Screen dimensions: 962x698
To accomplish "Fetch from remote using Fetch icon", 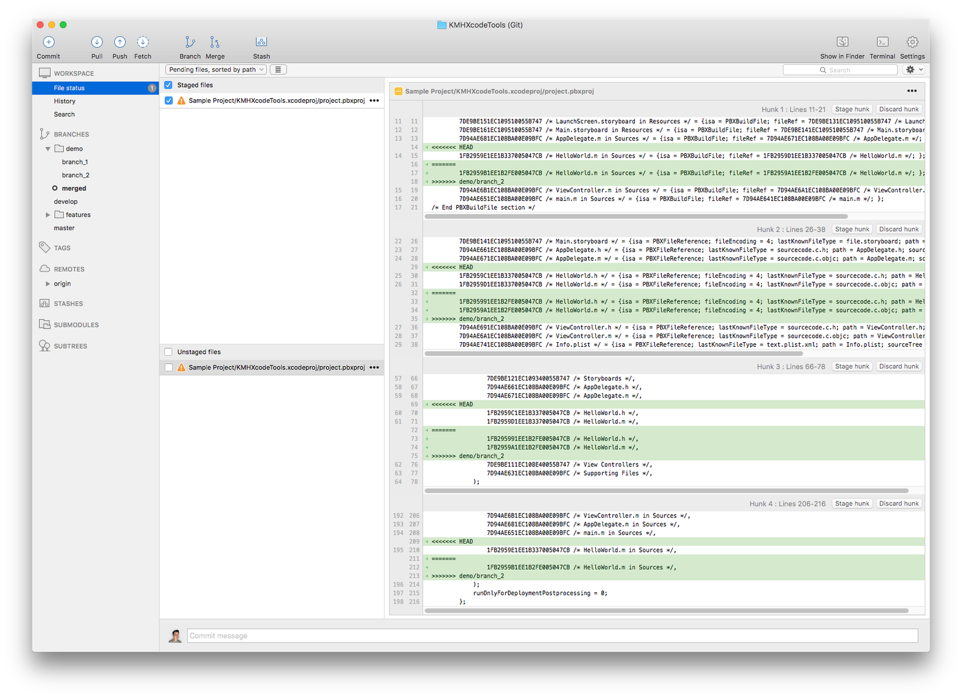I will [142, 42].
